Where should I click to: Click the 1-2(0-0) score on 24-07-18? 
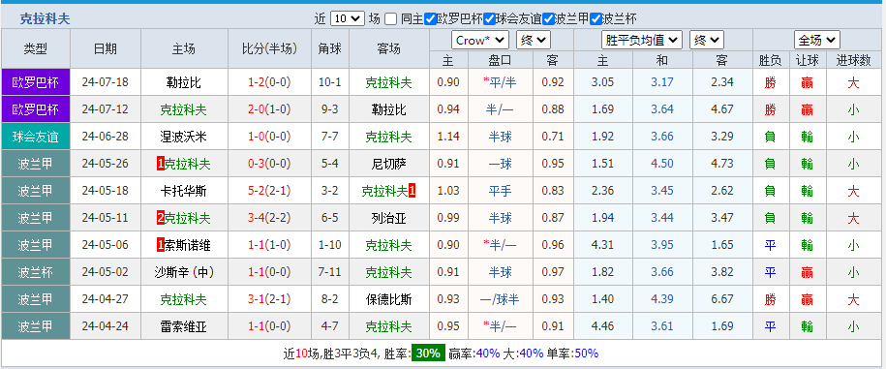click(x=269, y=82)
